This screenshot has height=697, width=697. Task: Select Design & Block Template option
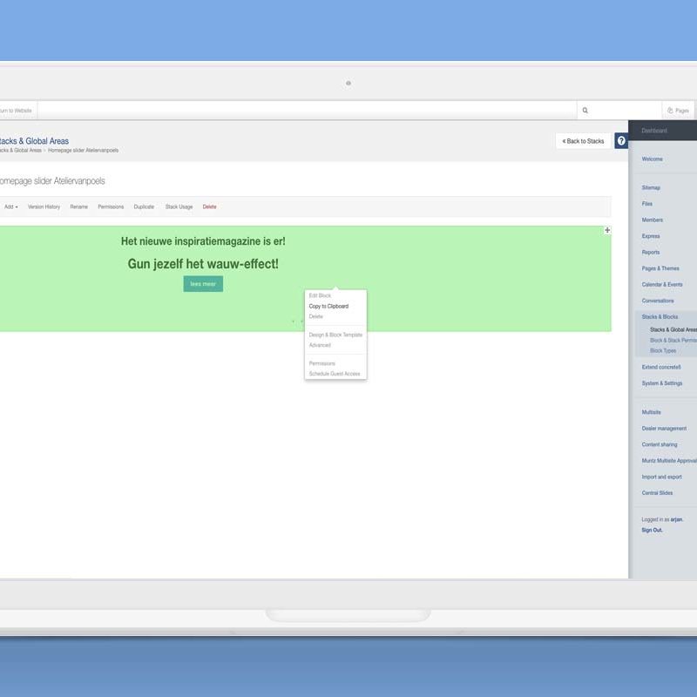point(335,335)
